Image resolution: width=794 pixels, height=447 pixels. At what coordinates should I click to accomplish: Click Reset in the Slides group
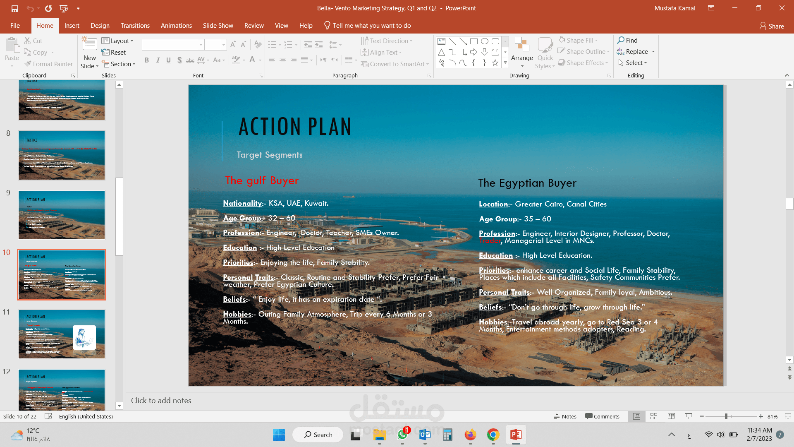pyautogui.click(x=114, y=52)
